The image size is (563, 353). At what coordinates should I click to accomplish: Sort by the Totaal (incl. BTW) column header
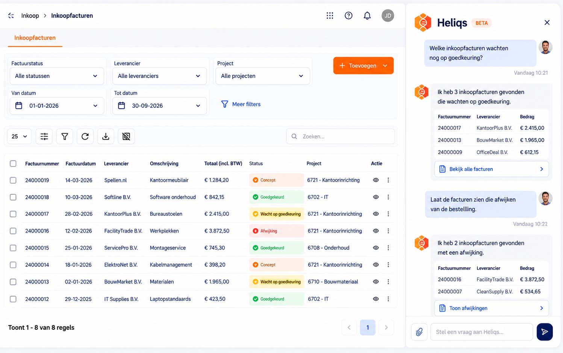tap(223, 164)
